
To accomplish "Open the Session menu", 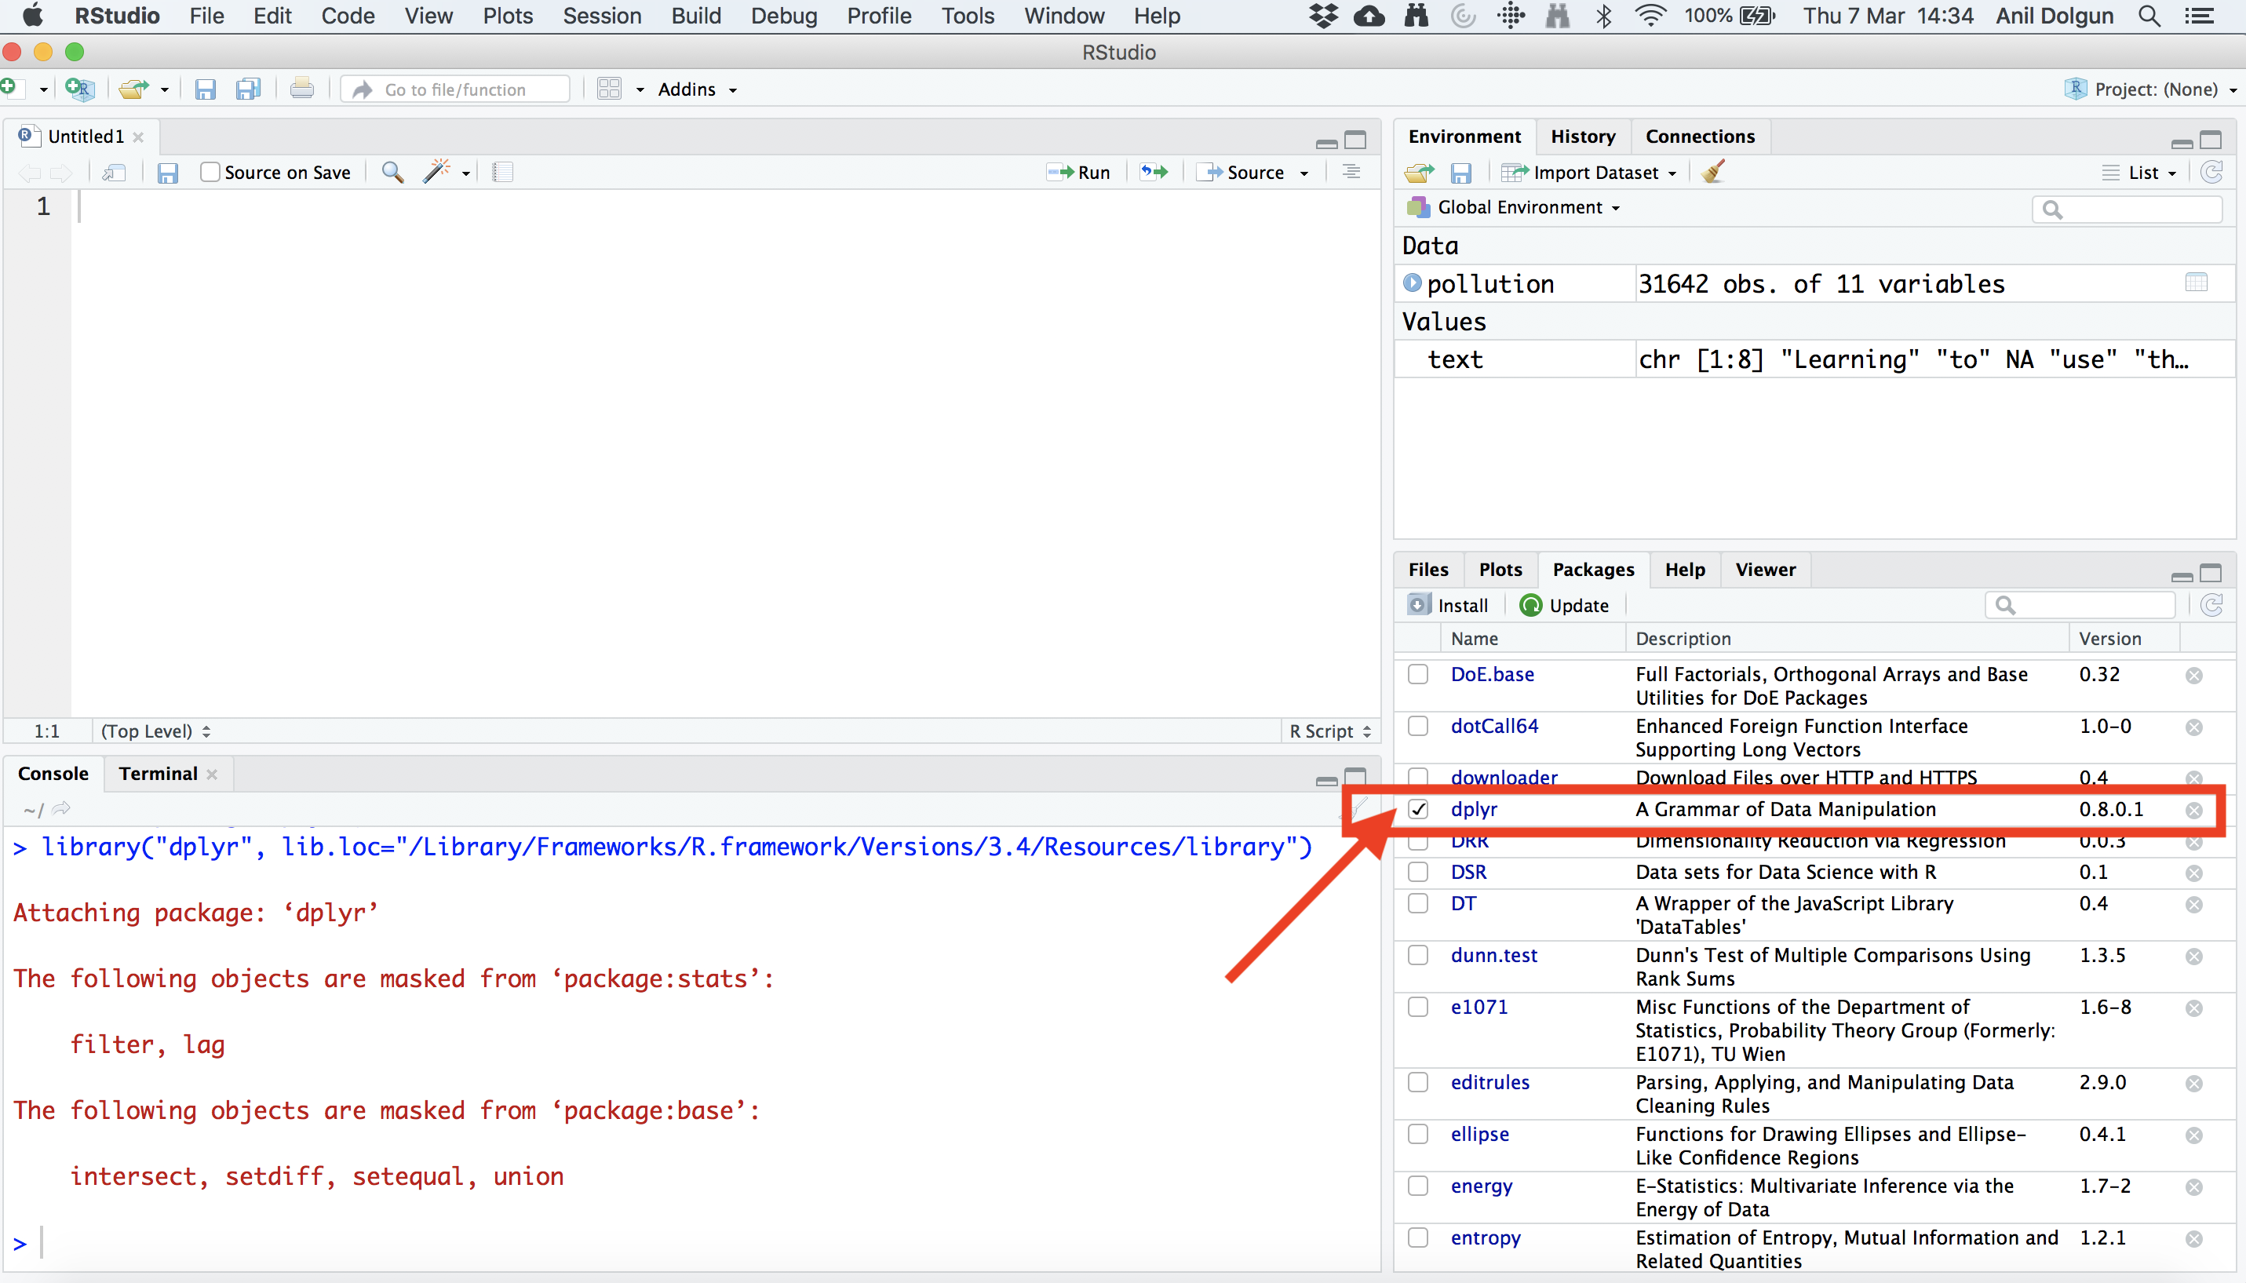I will (x=602, y=16).
